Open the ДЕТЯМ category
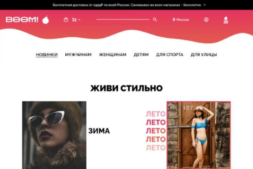Screen dimensions: 253x169 pyautogui.click(x=141, y=55)
